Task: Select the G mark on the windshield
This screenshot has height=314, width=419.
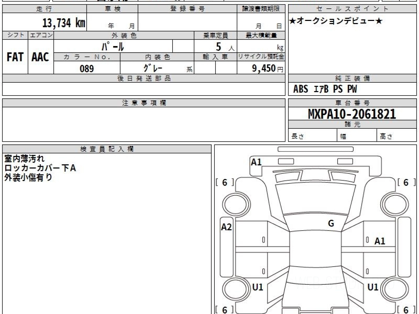Action: point(331,224)
